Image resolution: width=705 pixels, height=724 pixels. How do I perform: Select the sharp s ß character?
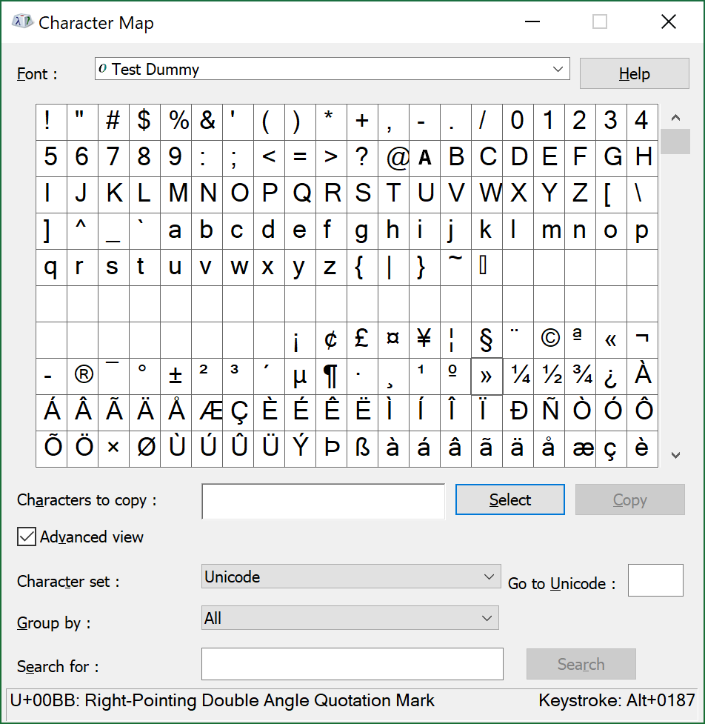click(362, 449)
